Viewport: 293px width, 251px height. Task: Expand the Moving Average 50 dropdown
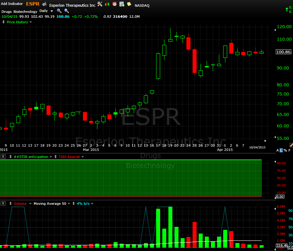(x=69, y=204)
